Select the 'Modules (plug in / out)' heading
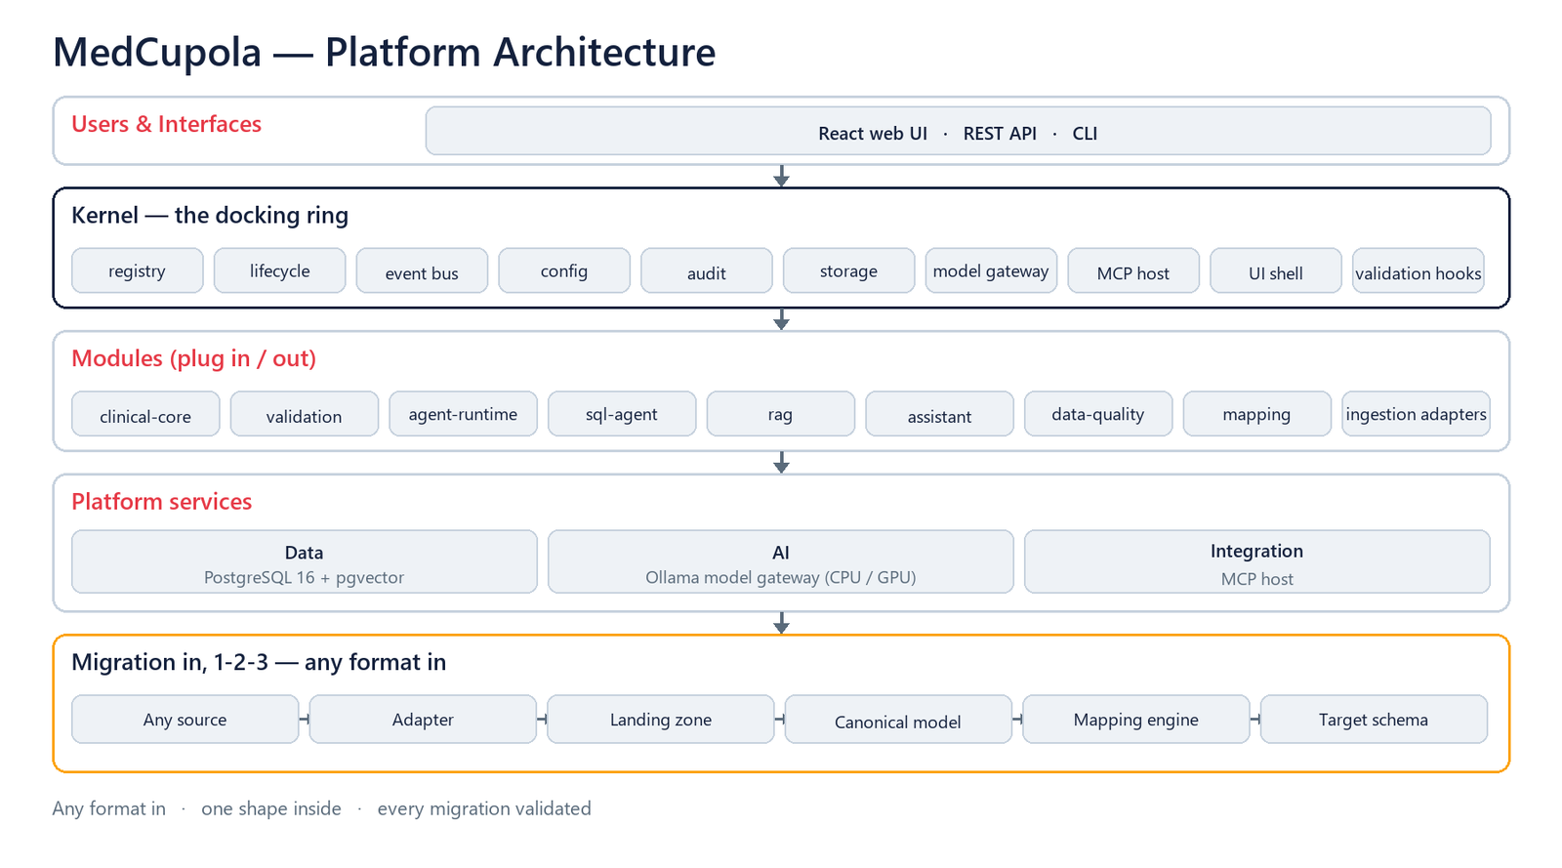Screen dimensions: 1562x868 coord(194,358)
